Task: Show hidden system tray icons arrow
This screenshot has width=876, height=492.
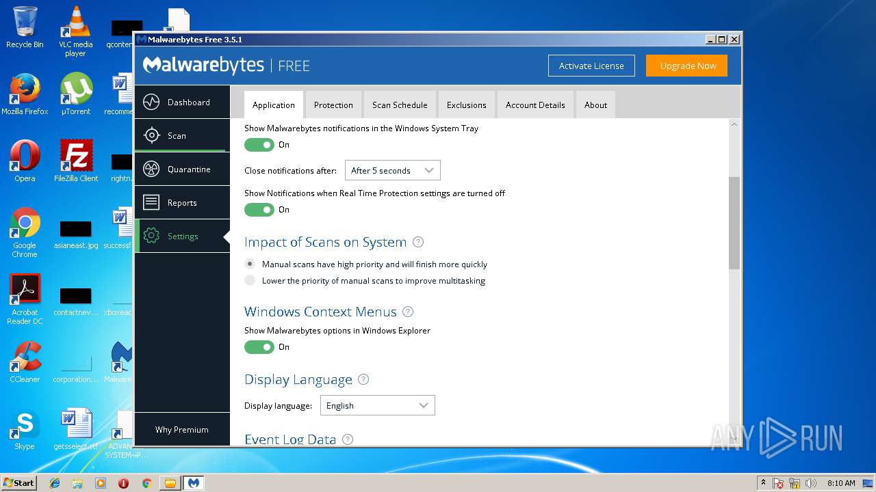Action: [763, 483]
